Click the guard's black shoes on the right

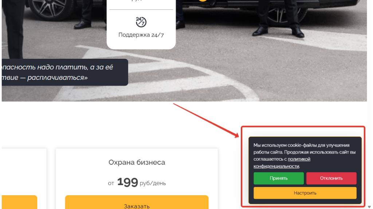[278, 31]
